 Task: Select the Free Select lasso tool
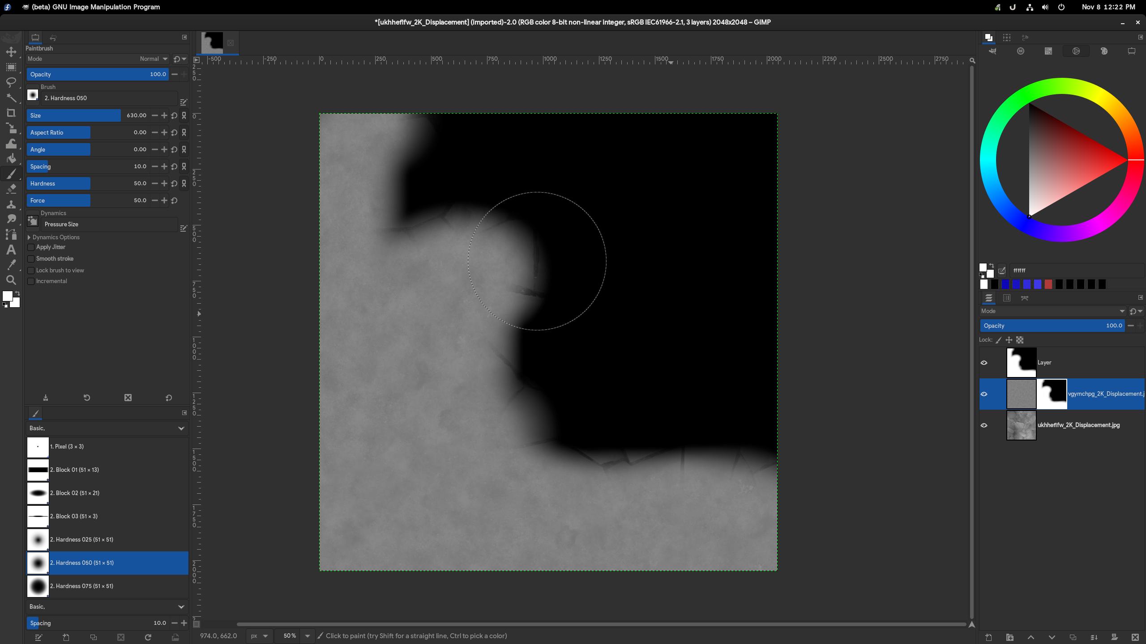(11, 82)
